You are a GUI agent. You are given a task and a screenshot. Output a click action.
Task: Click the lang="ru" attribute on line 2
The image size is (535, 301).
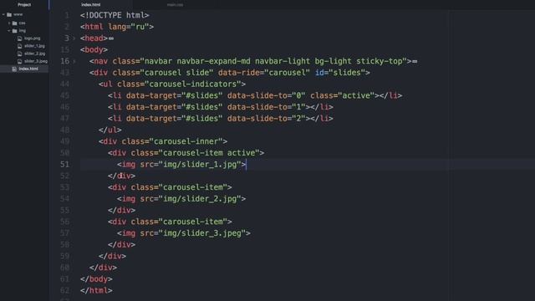(129, 27)
